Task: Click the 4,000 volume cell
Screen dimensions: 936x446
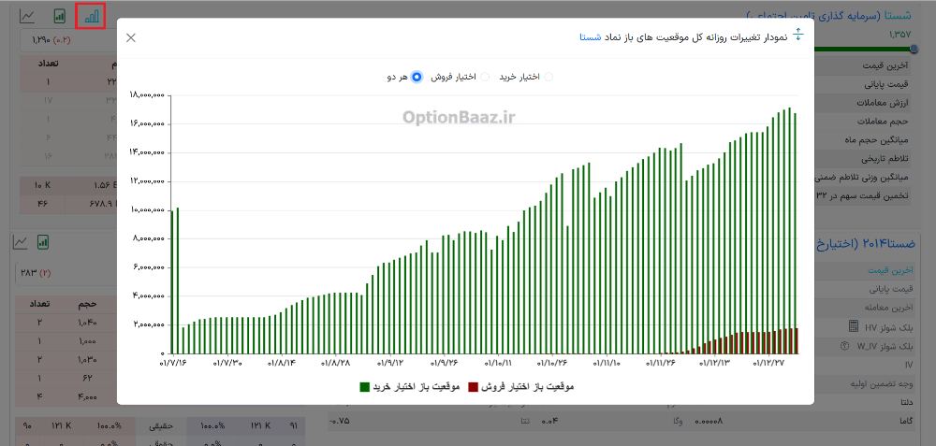Action: pos(88,396)
